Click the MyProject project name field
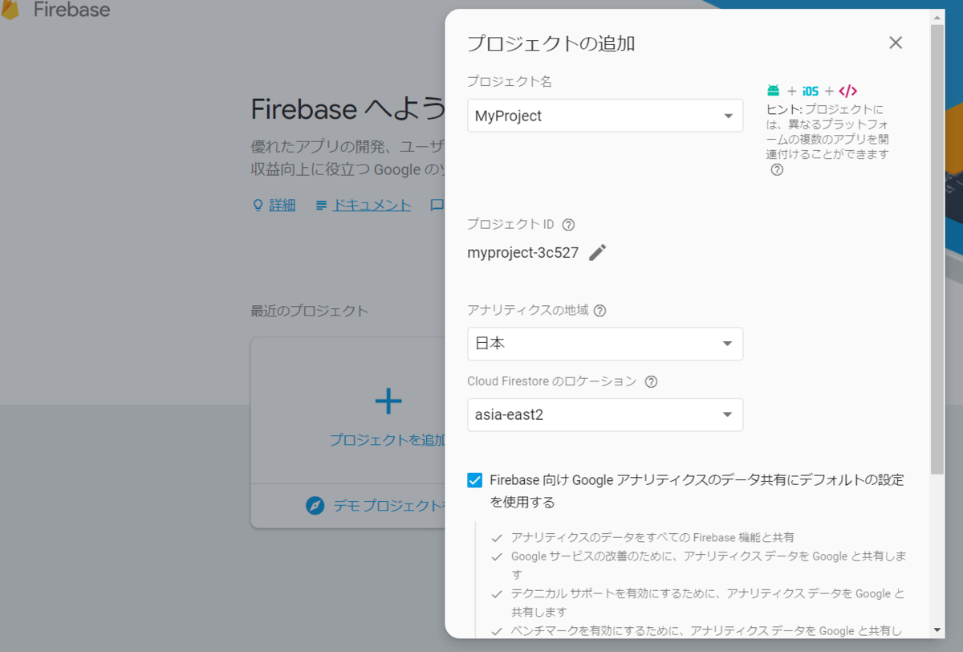963x652 pixels. 605,116
